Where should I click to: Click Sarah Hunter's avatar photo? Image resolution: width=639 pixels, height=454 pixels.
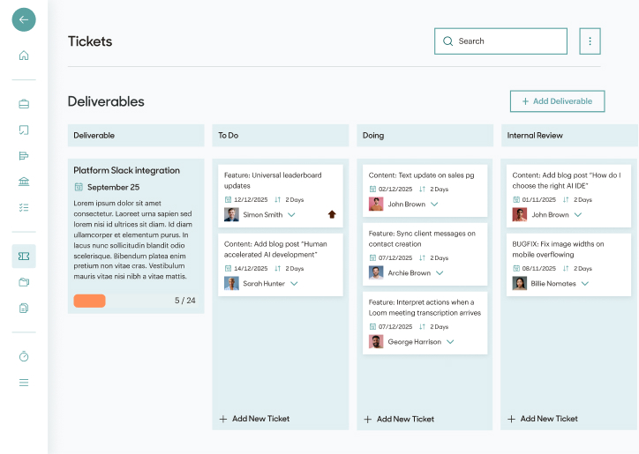231,283
